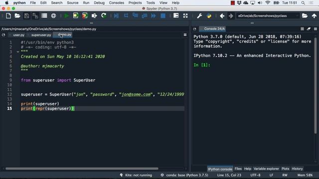Save the current file with the toolbar icon

tap(26, 15)
